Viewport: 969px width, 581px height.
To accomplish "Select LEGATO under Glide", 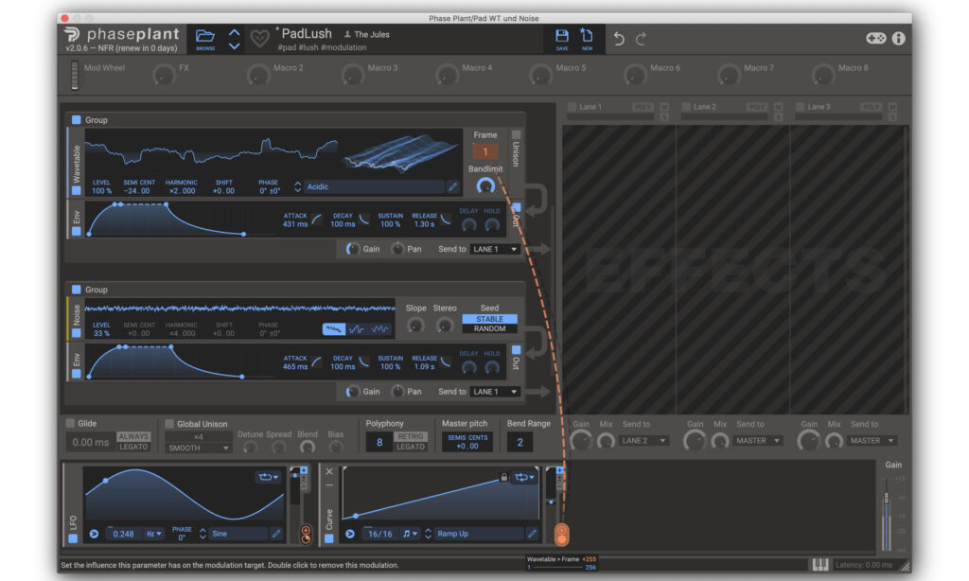I will [133, 447].
